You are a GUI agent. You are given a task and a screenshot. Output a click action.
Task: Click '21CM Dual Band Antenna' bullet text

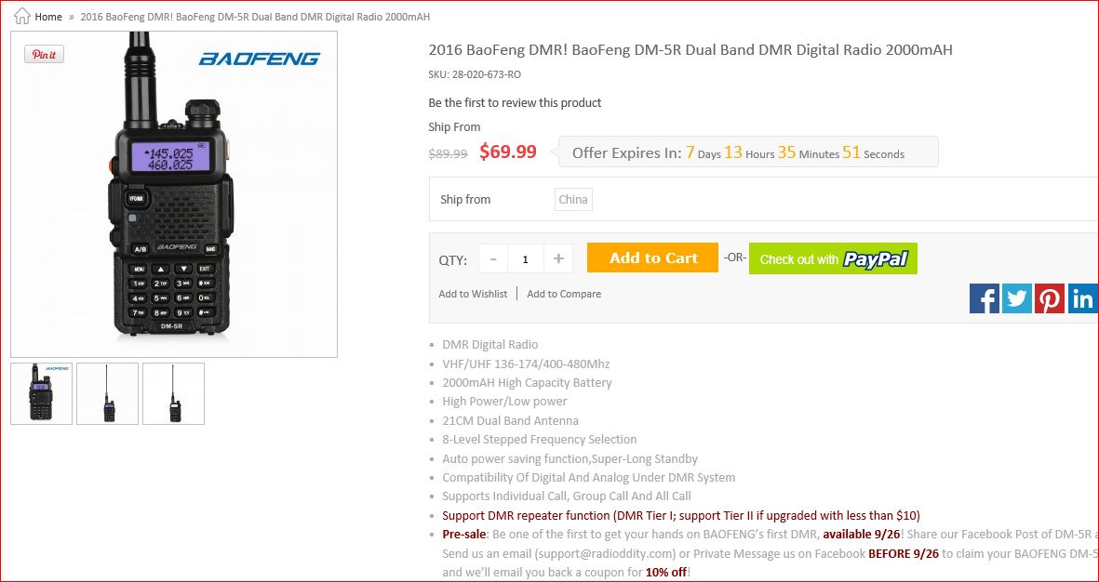pos(510,421)
